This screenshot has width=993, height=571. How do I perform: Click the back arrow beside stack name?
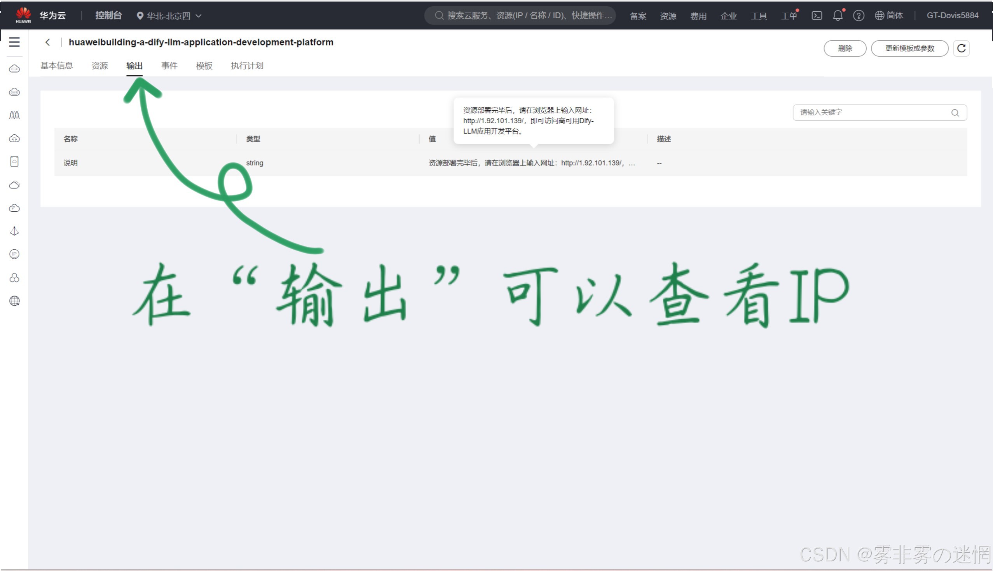(x=47, y=42)
